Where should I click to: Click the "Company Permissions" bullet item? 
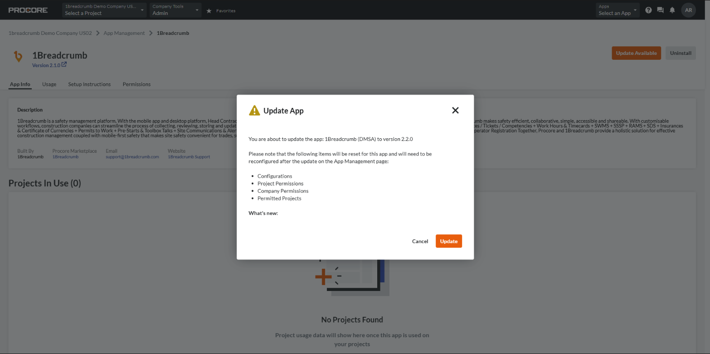(283, 191)
